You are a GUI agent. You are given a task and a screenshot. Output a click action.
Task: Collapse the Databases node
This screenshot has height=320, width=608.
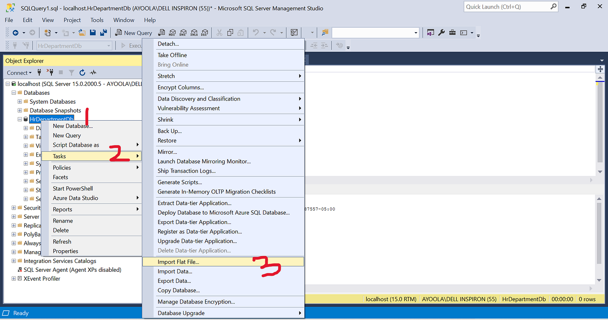click(13, 93)
